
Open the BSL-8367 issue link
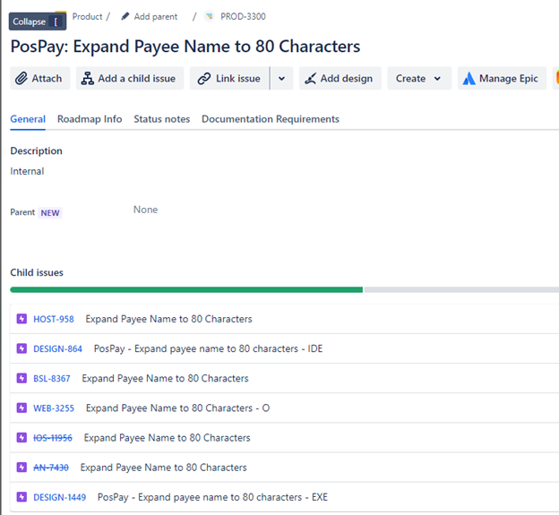point(52,379)
